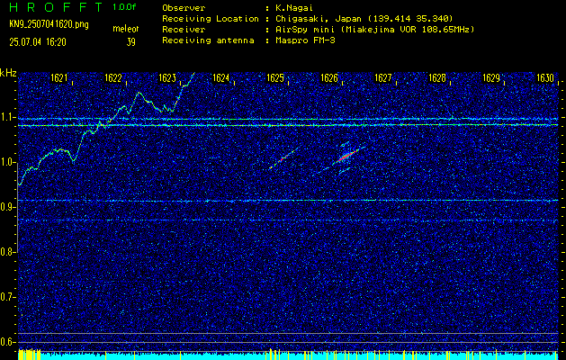Select the file name KN9_2507041620.png
566x360 pixels.
pos(49,24)
